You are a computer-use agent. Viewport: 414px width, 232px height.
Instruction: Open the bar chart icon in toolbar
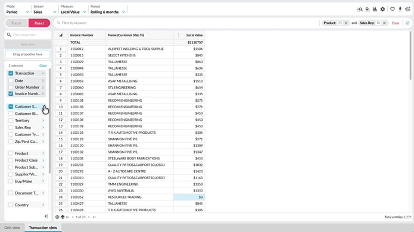[375, 10]
